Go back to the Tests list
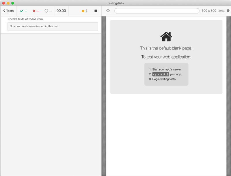Image resolution: width=231 pixels, height=176 pixels. 8,11
